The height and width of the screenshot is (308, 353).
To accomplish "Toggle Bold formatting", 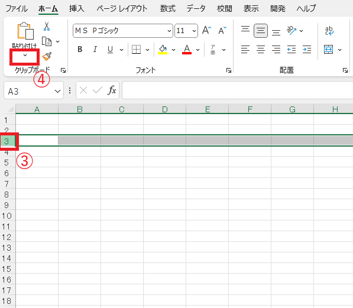I will [80, 49].
